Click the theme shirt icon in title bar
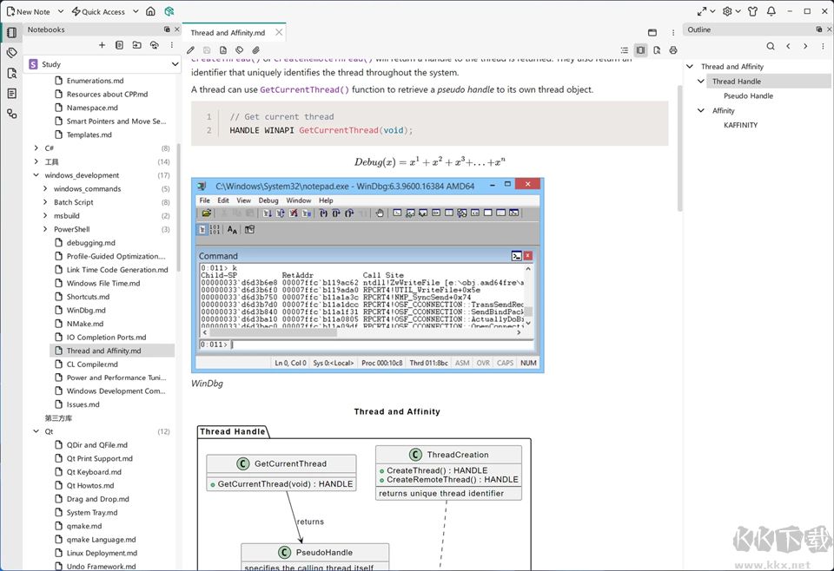This screenshot has width=834, height=571. pos(752,11)
